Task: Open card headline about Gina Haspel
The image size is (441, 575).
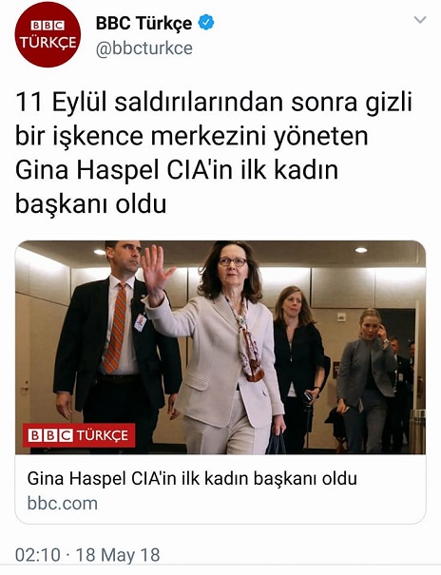Action: [x=192, y=479]
